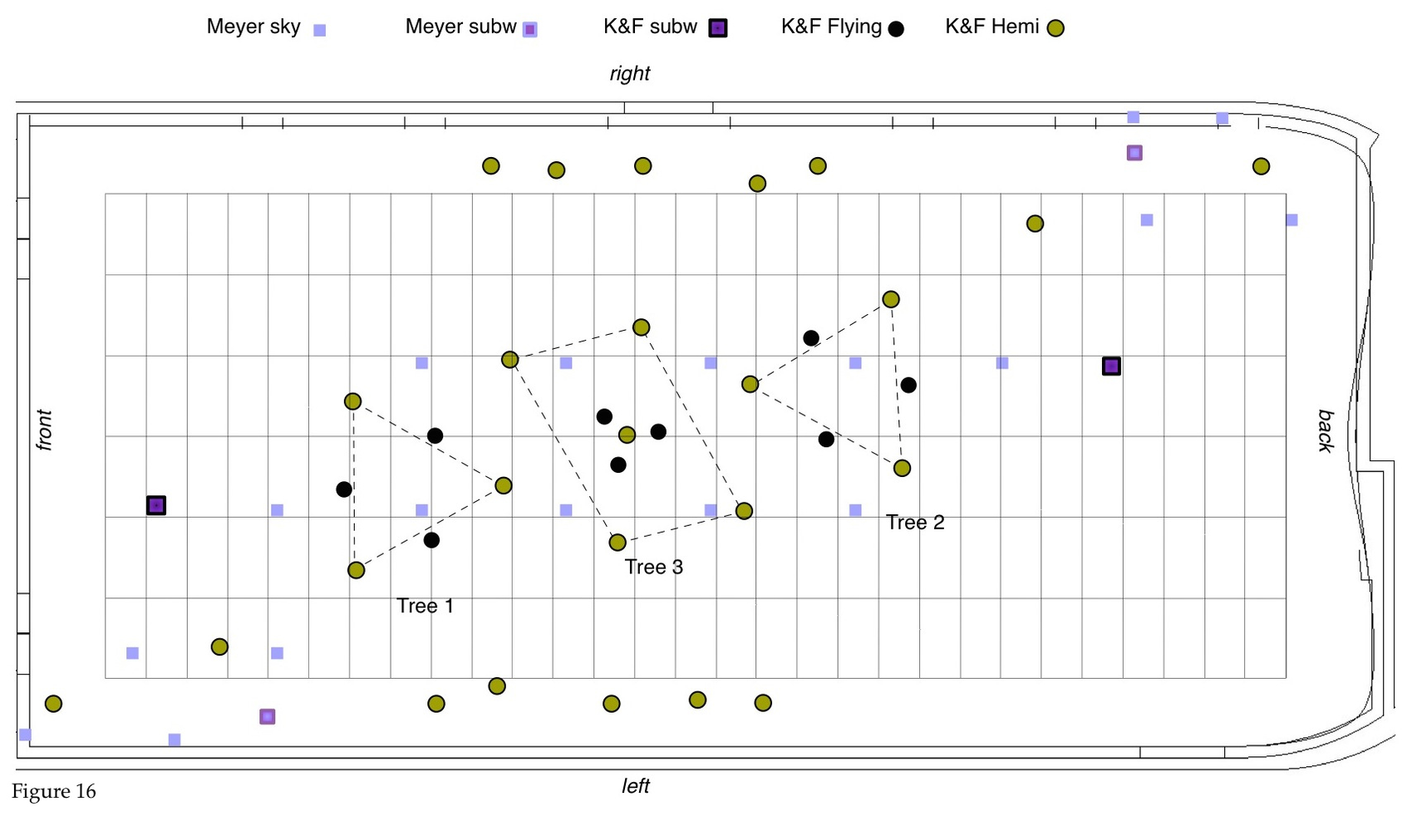Click the K&F subw marker near front wall
This screenshot has height=816, width=1412.
[x=156, y=505]
